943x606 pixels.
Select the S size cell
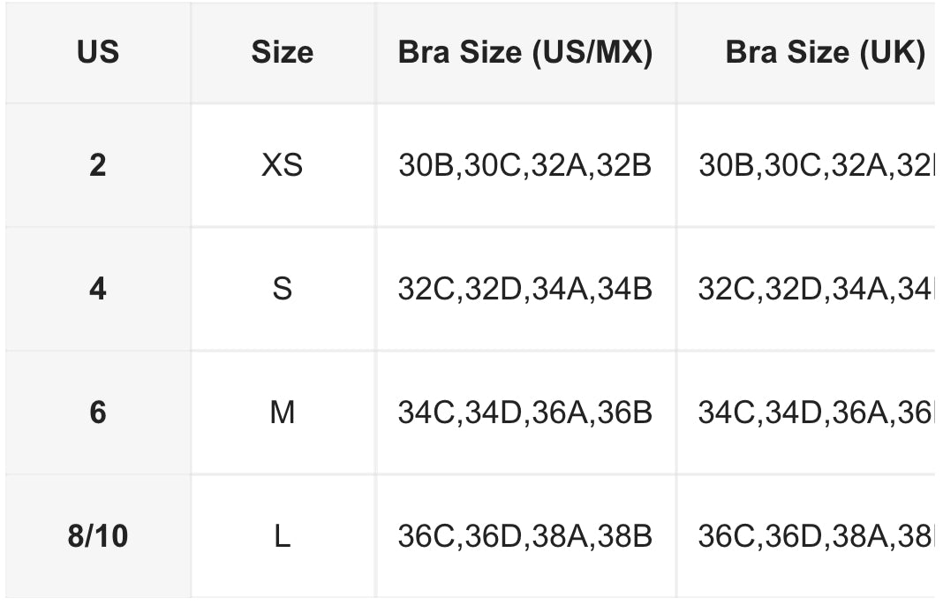point(282,289)
